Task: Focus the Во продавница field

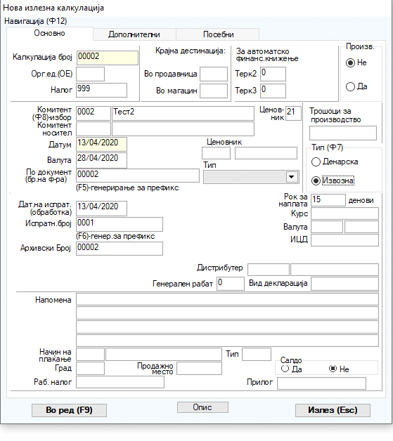Action: click(214, 74)
